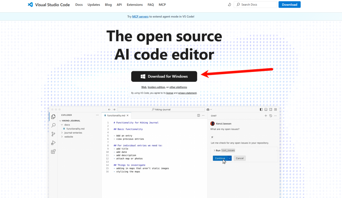
Task: Collapse the docs folder
Action: tap(62, 125)
